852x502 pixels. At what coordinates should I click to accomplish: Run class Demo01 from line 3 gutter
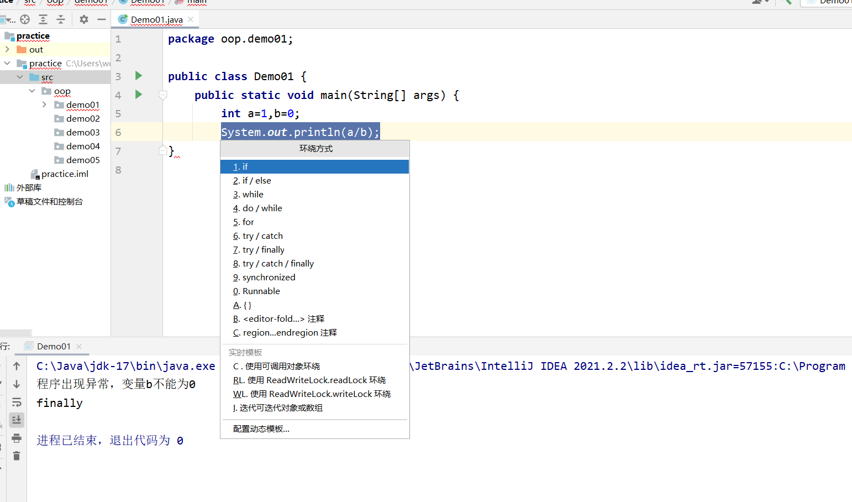pos(139,76)
